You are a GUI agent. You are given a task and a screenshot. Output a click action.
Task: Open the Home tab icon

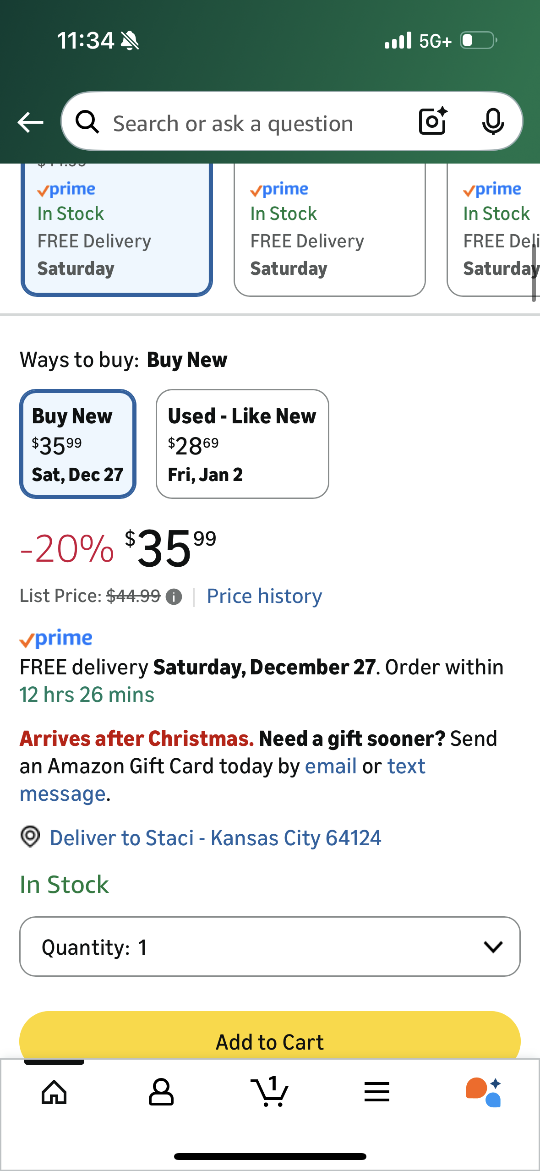[x=54, y=1092]
